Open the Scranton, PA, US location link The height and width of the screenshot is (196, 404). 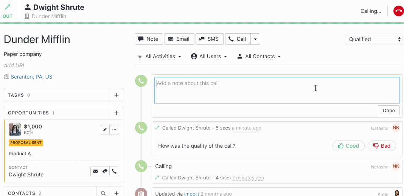coord(31,77)
